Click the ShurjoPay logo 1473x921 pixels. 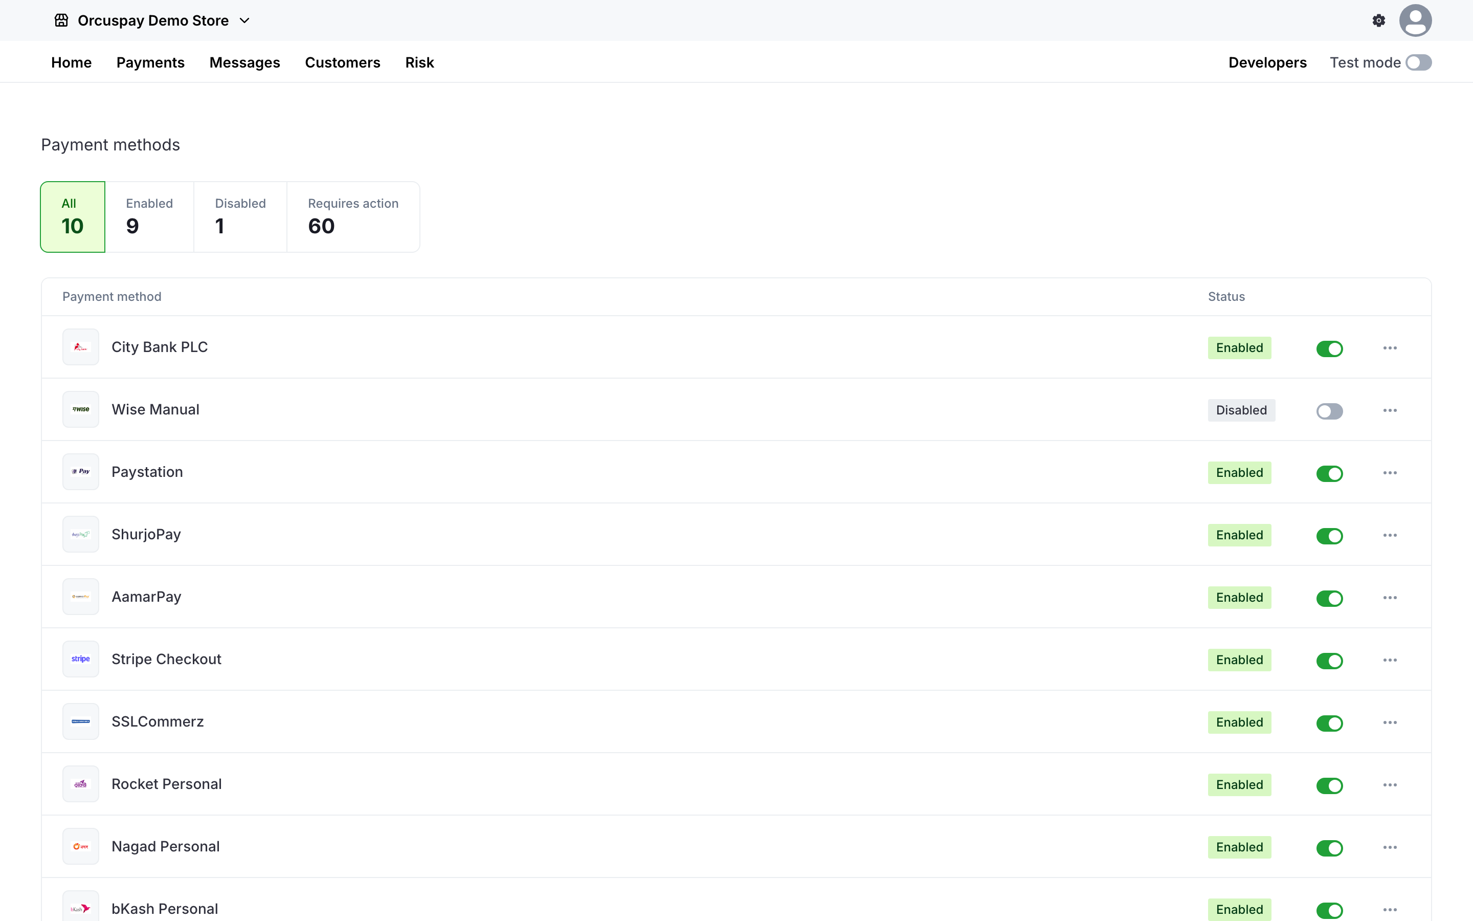[x=80, y=534]
